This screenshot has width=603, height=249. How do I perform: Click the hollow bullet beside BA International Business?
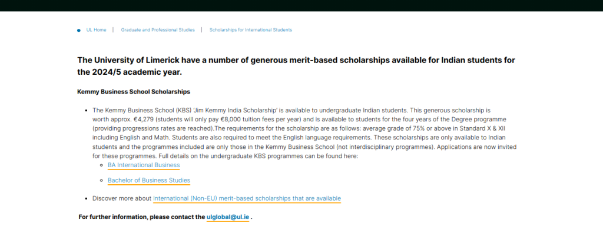(102, 165)
